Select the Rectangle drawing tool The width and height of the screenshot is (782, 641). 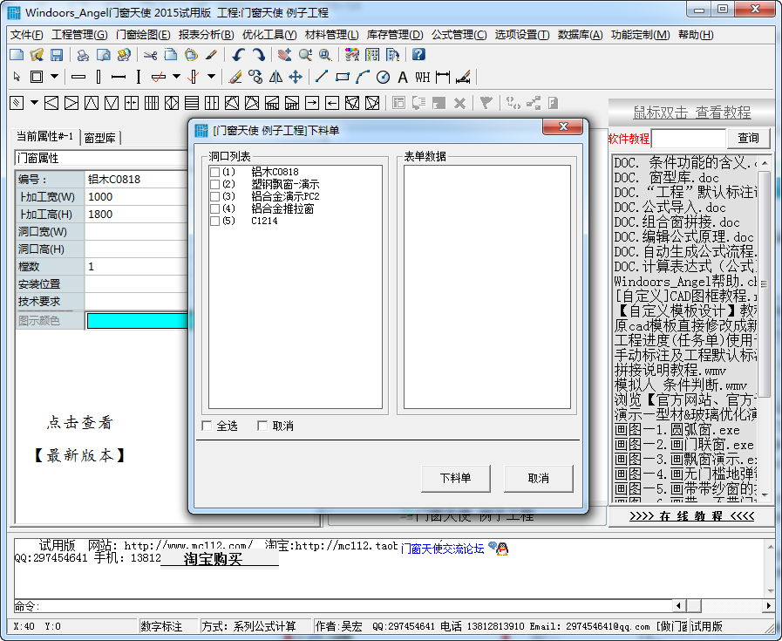(x=343, y=77)
